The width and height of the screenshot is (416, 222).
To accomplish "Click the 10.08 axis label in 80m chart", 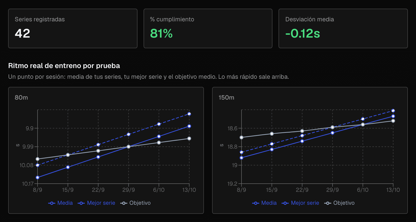I will coord(27,165).
